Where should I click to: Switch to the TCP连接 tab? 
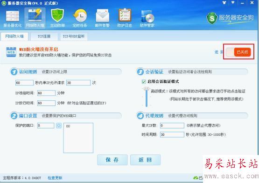(44, 36)
